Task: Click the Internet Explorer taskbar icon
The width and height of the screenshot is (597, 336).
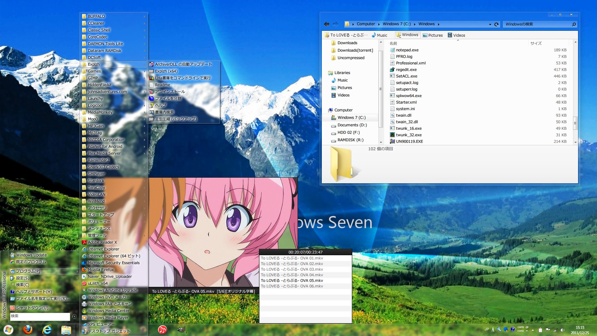Action: point(47,329)
